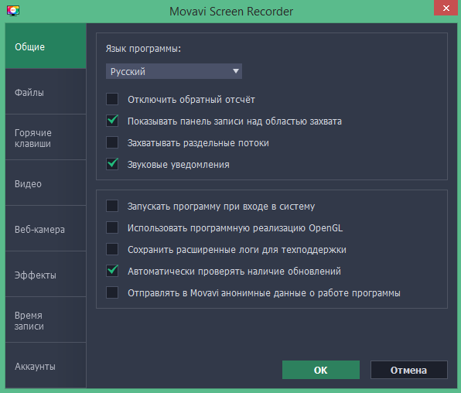The height and width of the screenshot is (393, 461).
Task: Uncheck Показывать панель записи над областью захвата
Action: click(x=112, y=121)
